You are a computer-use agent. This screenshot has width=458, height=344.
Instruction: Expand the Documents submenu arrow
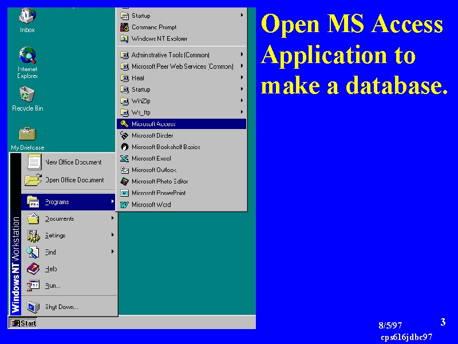[112, 218]
